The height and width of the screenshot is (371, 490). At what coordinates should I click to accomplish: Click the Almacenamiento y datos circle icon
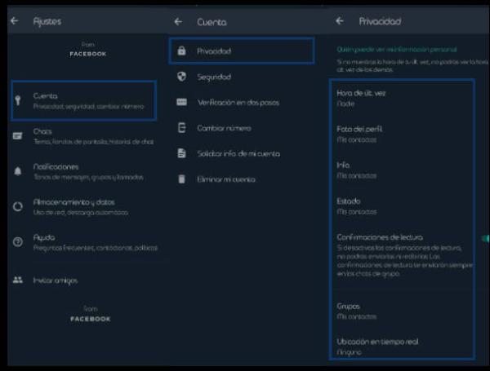(x=18, y=206)
